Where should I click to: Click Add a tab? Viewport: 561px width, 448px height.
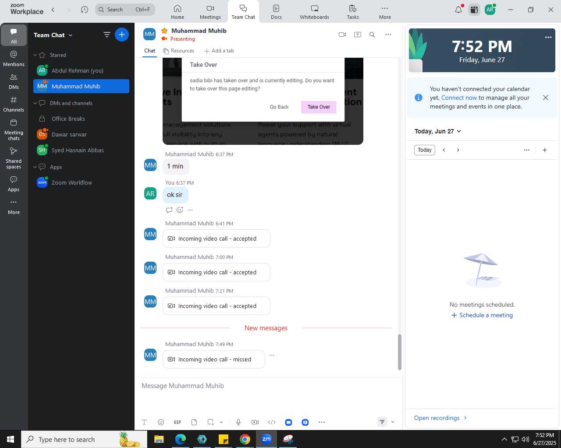(x=219, y=51)
